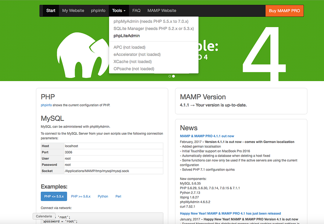
Task: Switch to PHP >= 5.6.x example tab
Action: 81,196
